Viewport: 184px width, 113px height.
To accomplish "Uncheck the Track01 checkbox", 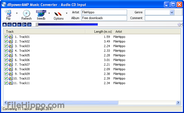I will click(6, 37).
